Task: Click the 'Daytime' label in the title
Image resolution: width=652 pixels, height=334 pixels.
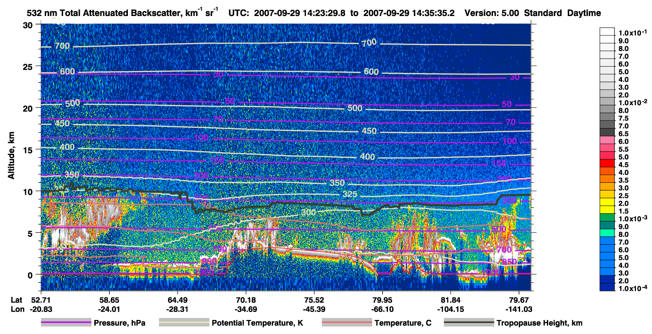Action: pos(584,14)
